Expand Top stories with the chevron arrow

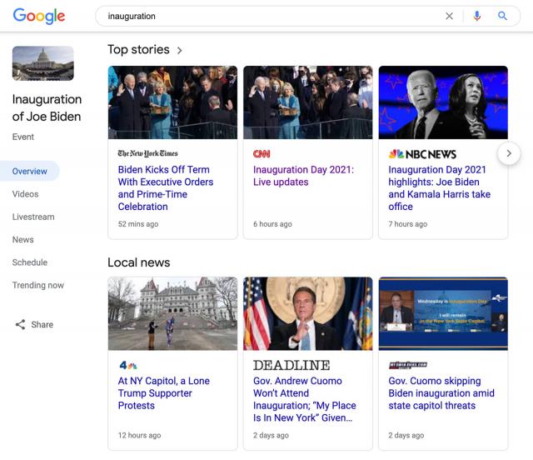coord(180,50)
